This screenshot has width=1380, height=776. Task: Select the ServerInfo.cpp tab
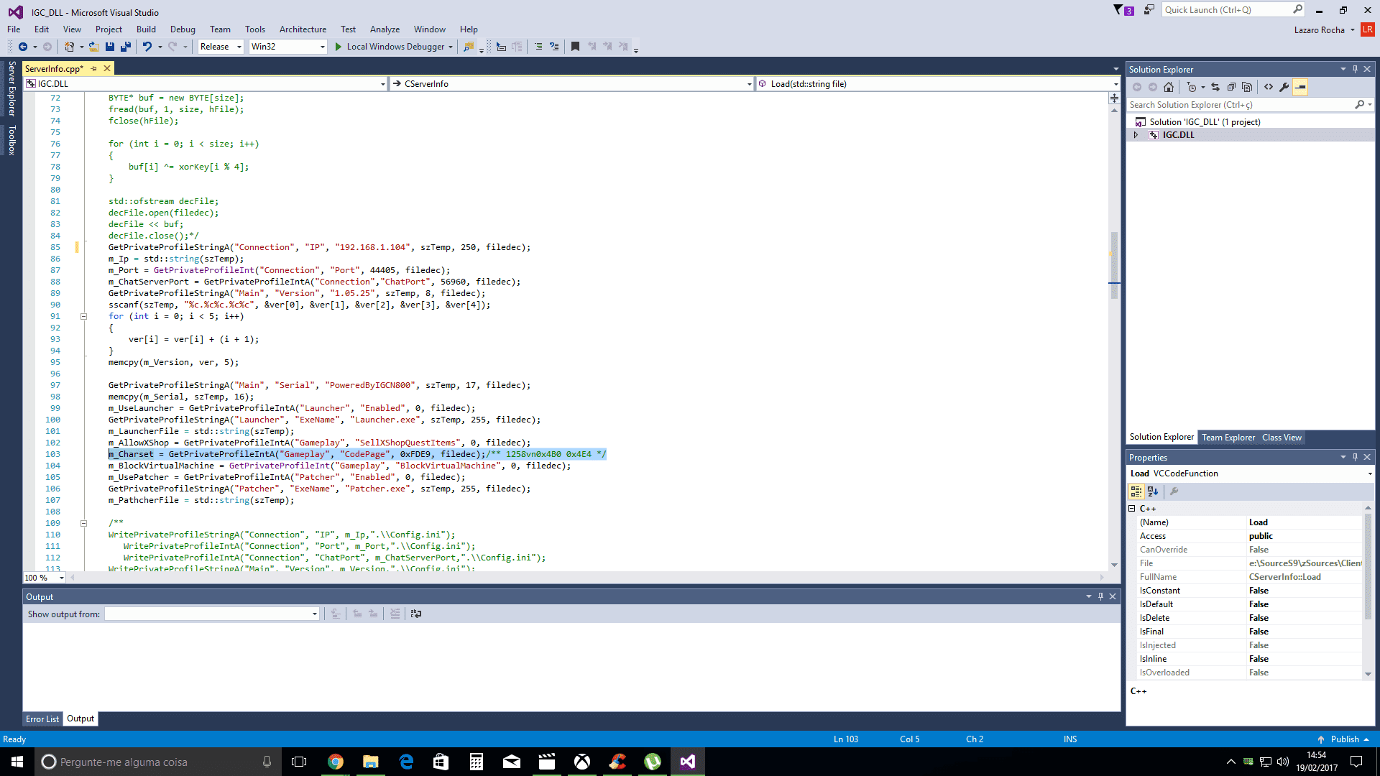point(54,68)
